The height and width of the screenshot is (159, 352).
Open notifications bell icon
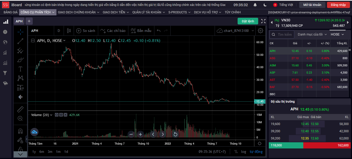[x=255, y=5]
